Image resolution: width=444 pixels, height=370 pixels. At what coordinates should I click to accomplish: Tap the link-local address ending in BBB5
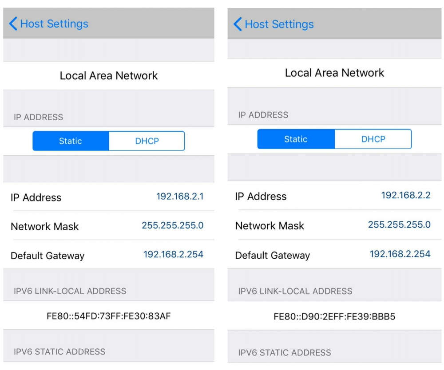334,317
